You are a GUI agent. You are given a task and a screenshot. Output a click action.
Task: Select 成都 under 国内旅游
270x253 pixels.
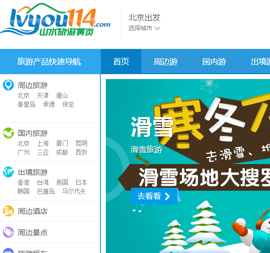62,152
